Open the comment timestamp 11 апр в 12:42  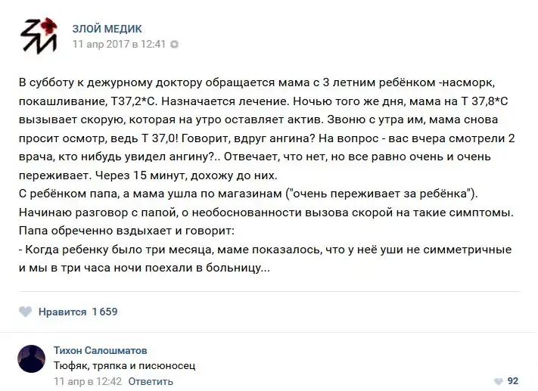click(x=88, y=381)
